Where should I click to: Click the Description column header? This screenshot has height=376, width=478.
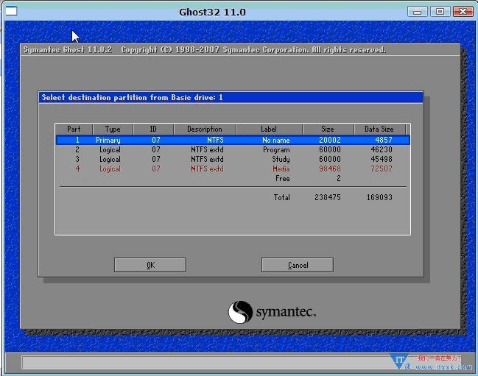point(205,129)
